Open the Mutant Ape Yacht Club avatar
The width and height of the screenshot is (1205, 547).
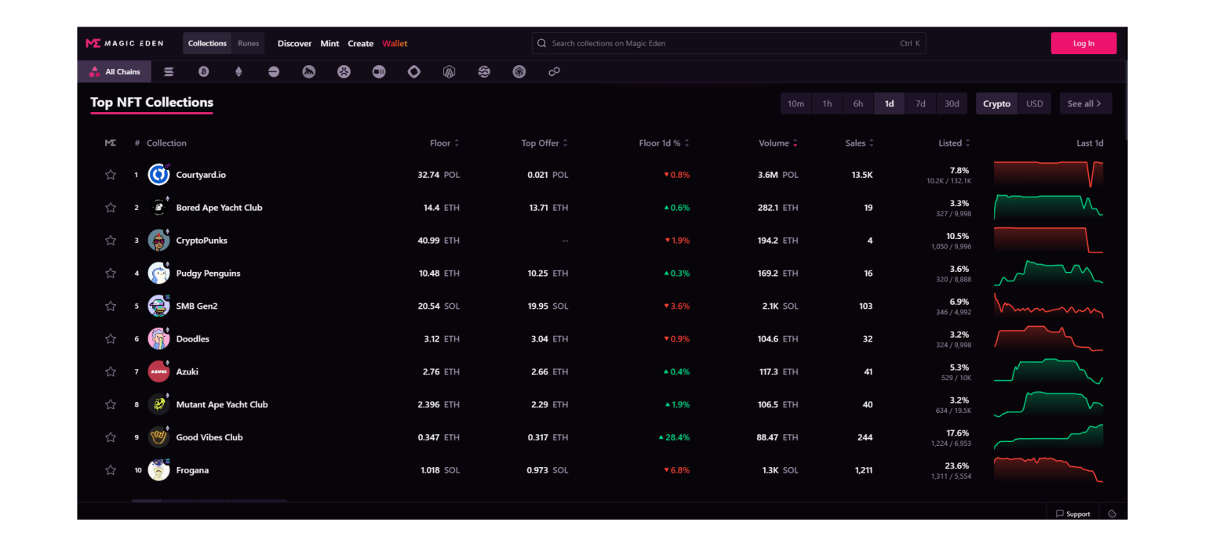coord(159,404)
